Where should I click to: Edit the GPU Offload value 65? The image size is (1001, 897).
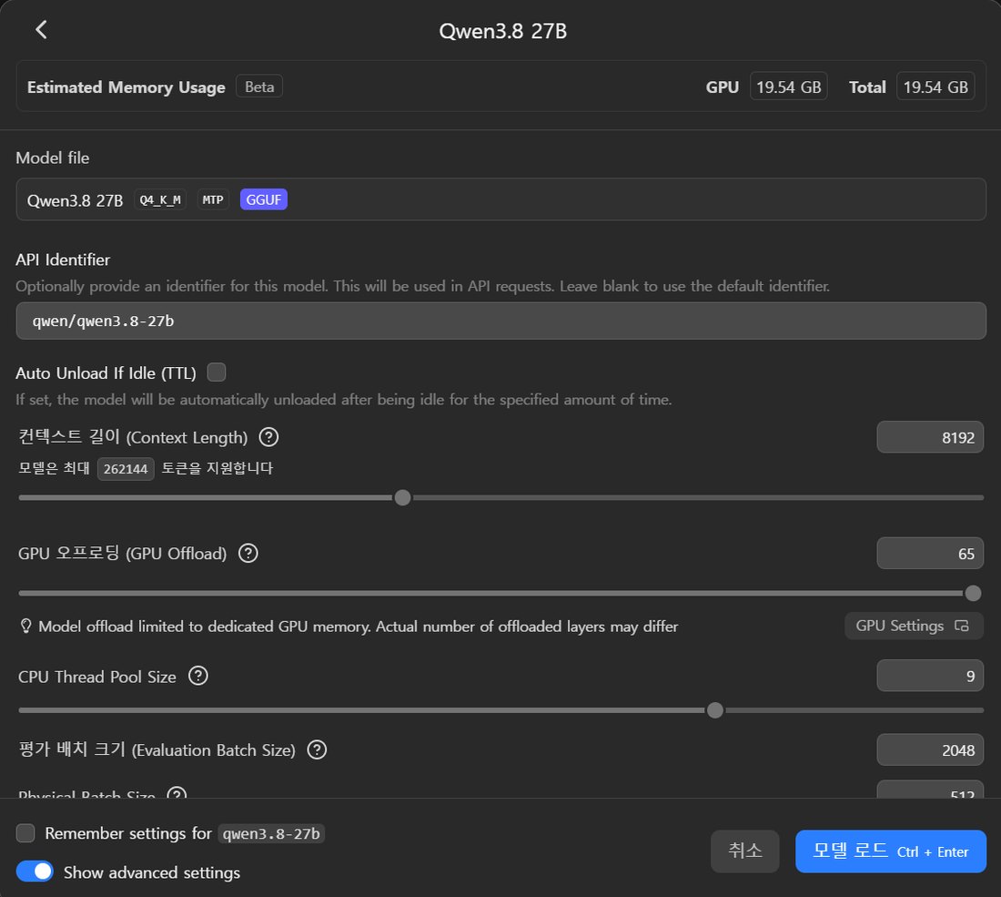click(x=930, y=554)
